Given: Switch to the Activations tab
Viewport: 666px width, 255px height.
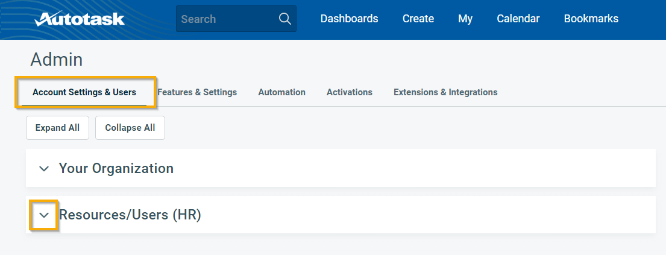Looking at the screenshot, I should coord(349,92).
